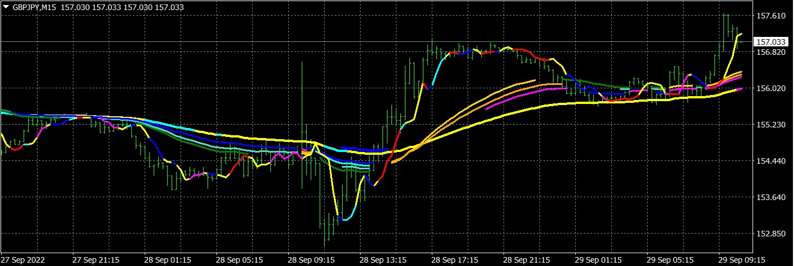Viewport: 794px width, 266px height.
Task: Click the 157.610 price axis label
Action: pos(771,16)
